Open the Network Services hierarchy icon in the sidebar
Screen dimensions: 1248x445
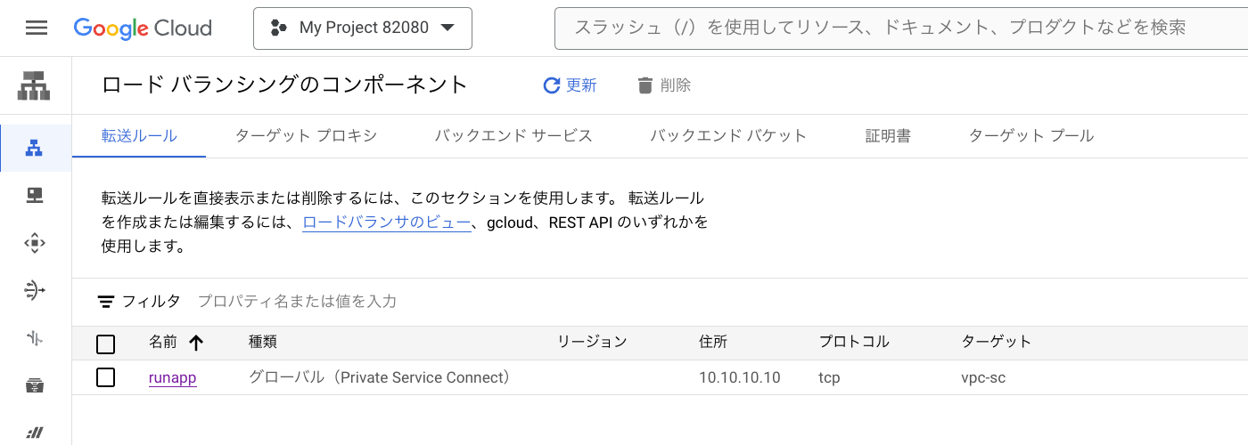36,87
